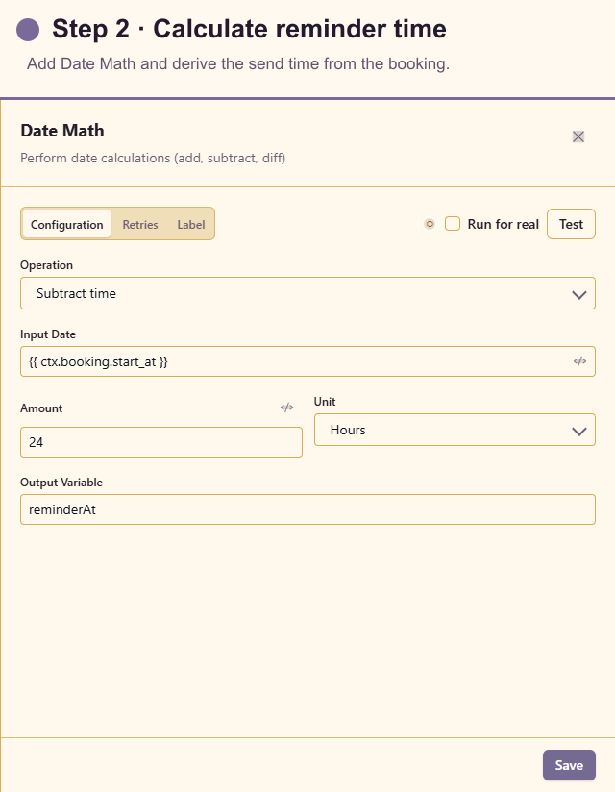Save the Date Math configuration

[x=569, y=765]
